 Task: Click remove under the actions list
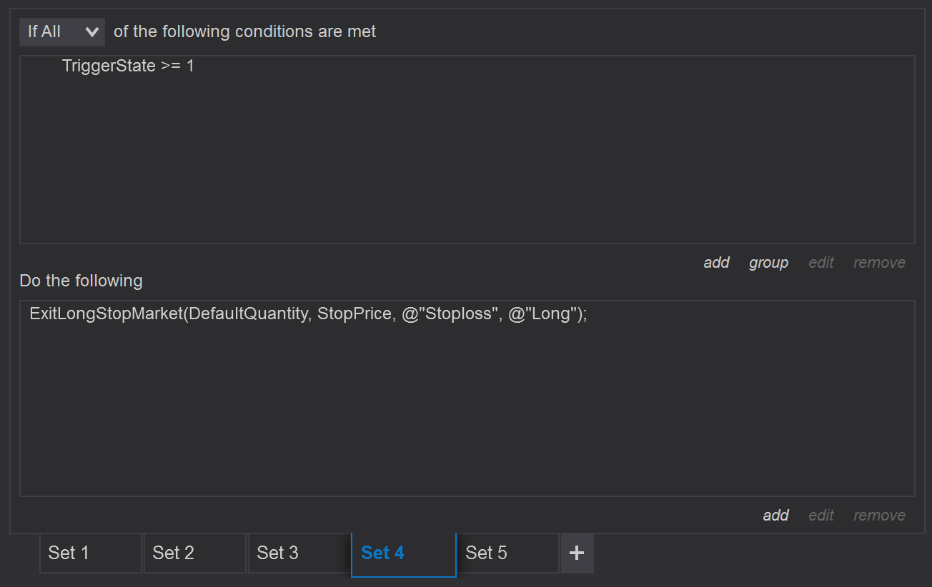879,516
